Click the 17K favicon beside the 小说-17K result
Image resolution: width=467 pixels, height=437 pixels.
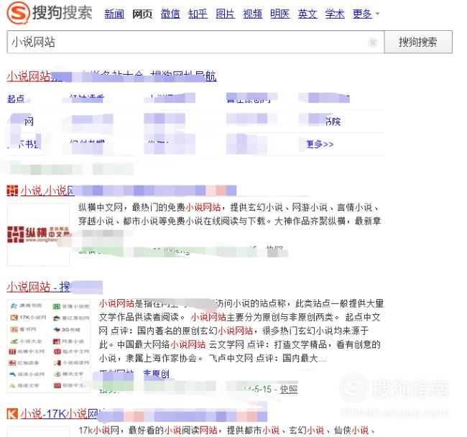click(12, 414)
